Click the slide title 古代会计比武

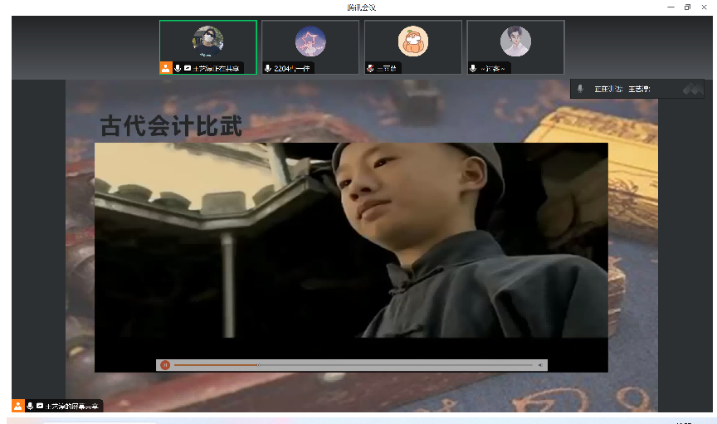(x=171, y=126)
